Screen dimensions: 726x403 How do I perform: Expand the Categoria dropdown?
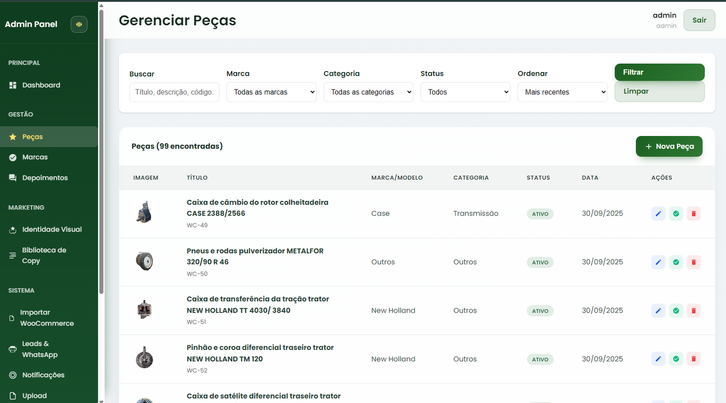click(x=368, y=92)
